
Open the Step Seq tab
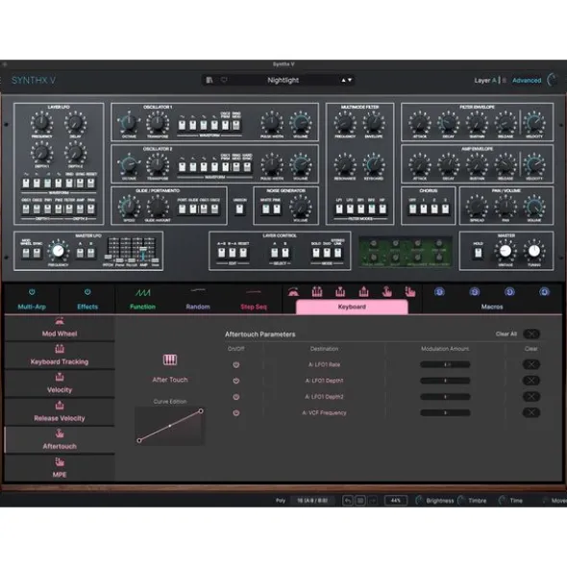(254, 307)
